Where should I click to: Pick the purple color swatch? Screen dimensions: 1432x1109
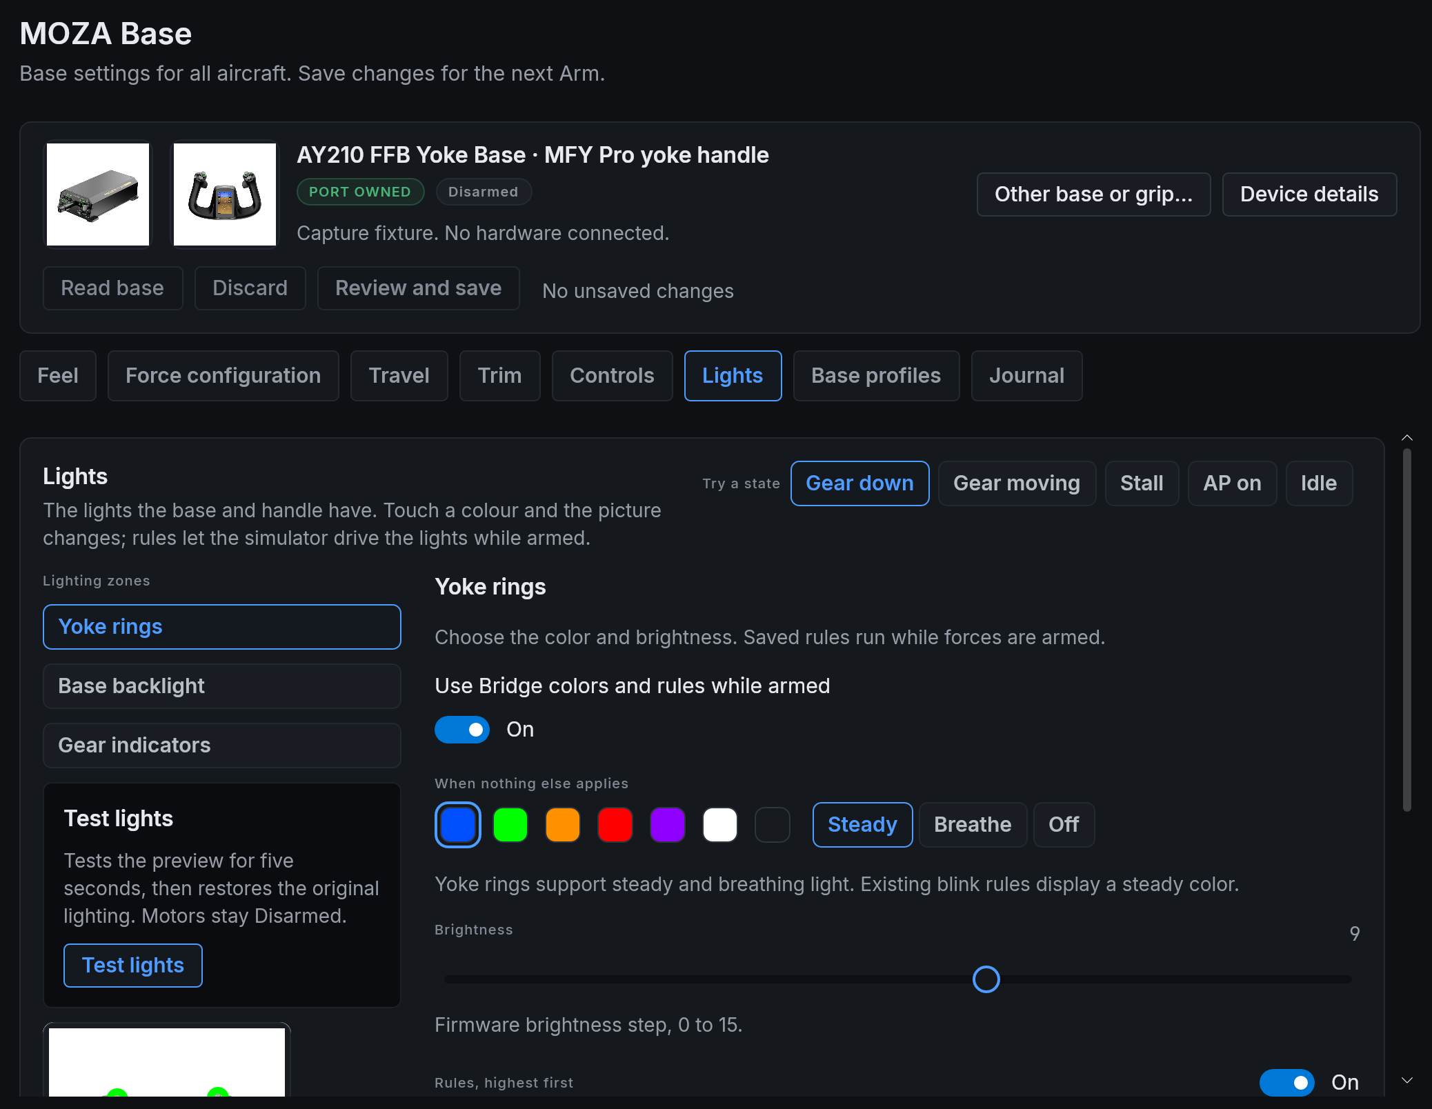click(668, 825)
